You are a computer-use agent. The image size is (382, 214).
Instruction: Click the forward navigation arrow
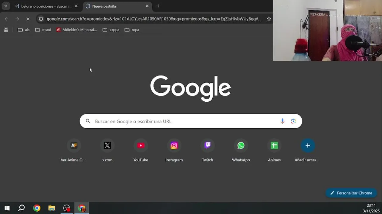17,19
